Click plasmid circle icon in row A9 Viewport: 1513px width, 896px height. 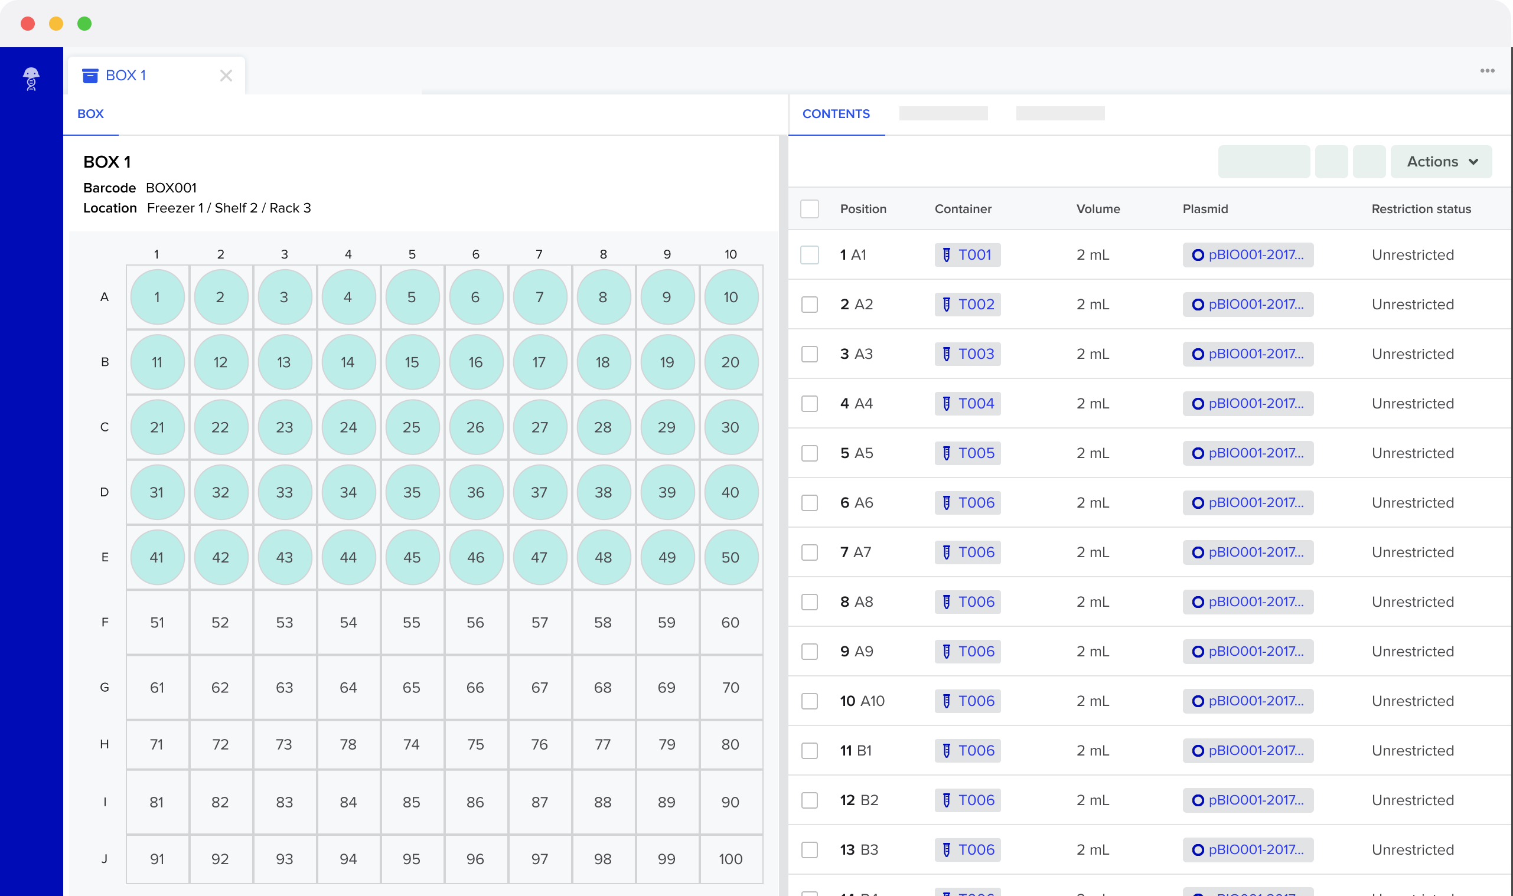click(1198, 652)
